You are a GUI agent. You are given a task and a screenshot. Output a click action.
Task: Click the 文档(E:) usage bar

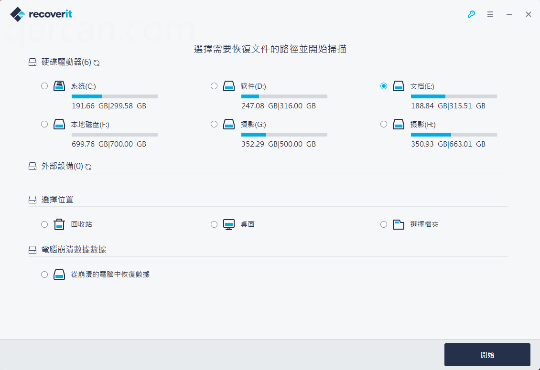(x=454, y=96)
